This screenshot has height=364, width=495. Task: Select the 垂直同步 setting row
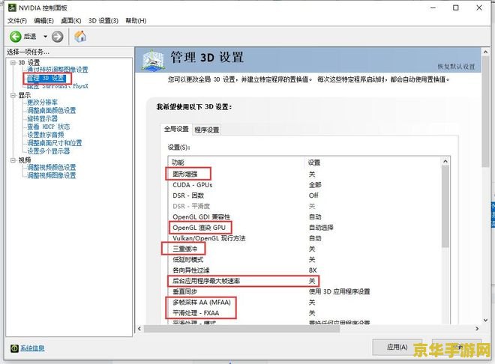(x=304, y=291)
